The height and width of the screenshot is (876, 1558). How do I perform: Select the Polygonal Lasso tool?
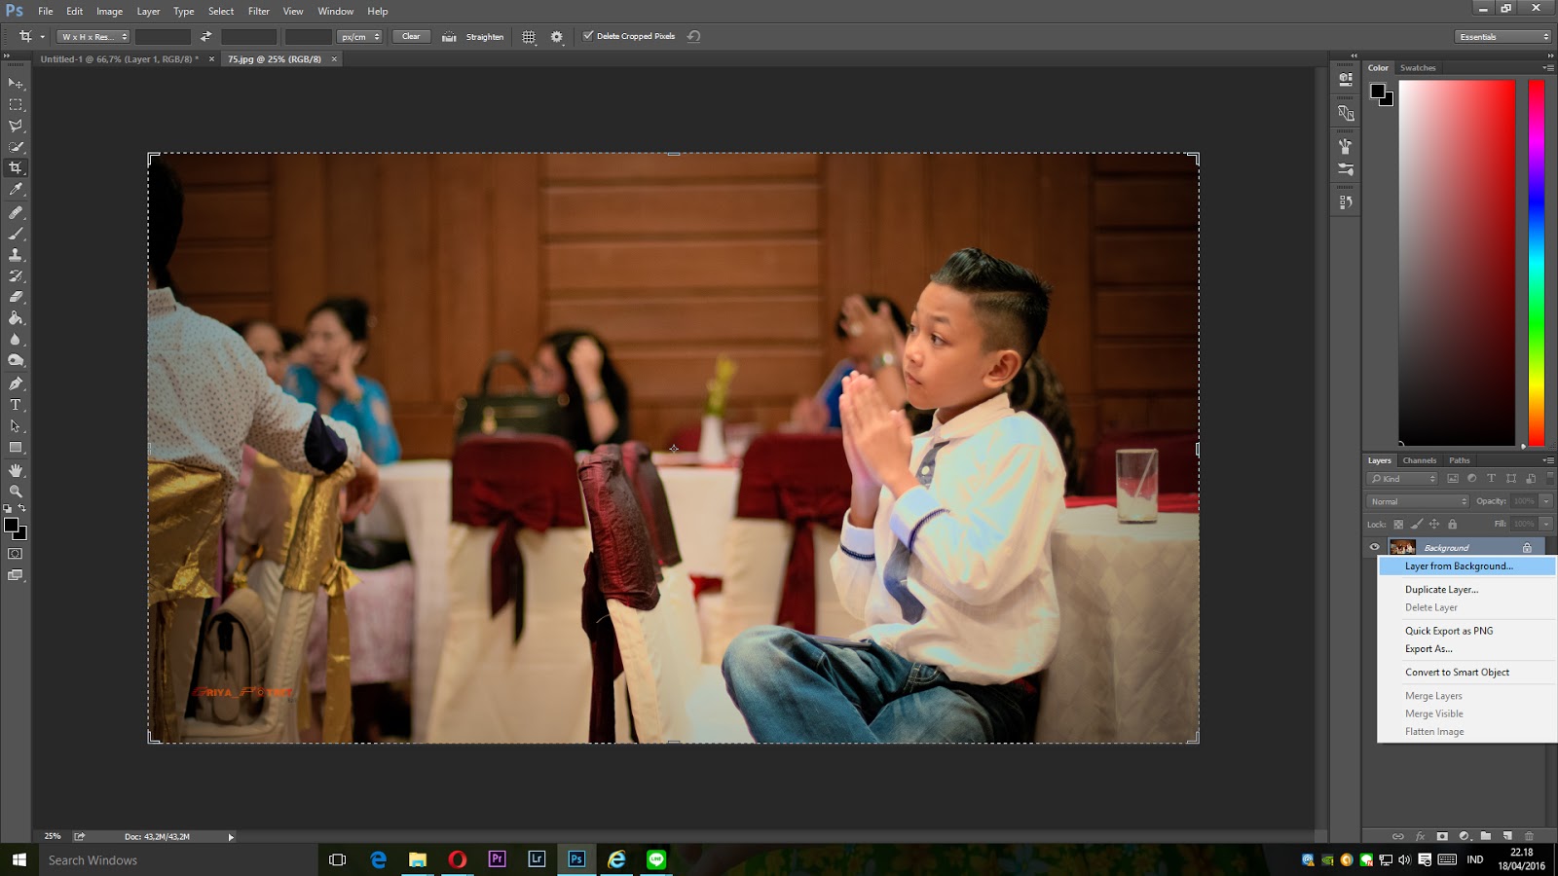[x=16, y=126]
